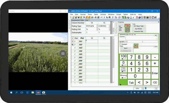The image size is (169, 103).
Task: Click the red book toolbar icon
Action: 137,17
